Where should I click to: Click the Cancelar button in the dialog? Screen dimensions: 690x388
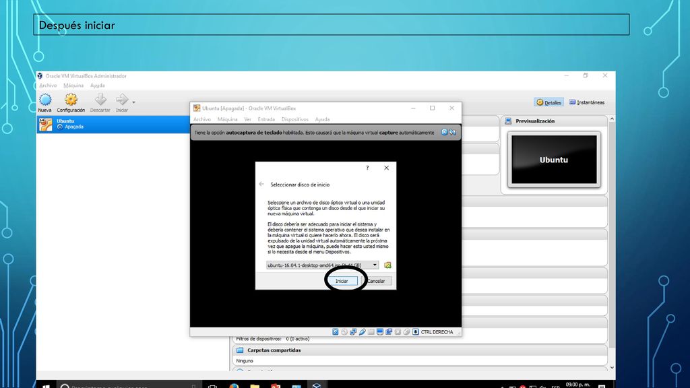376,281
